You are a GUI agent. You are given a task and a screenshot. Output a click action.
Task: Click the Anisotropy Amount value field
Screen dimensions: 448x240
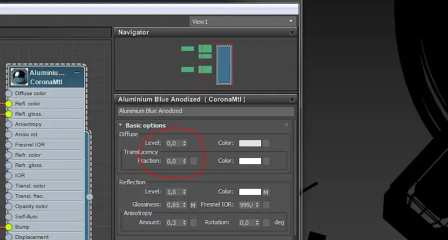tap(173, 223)
